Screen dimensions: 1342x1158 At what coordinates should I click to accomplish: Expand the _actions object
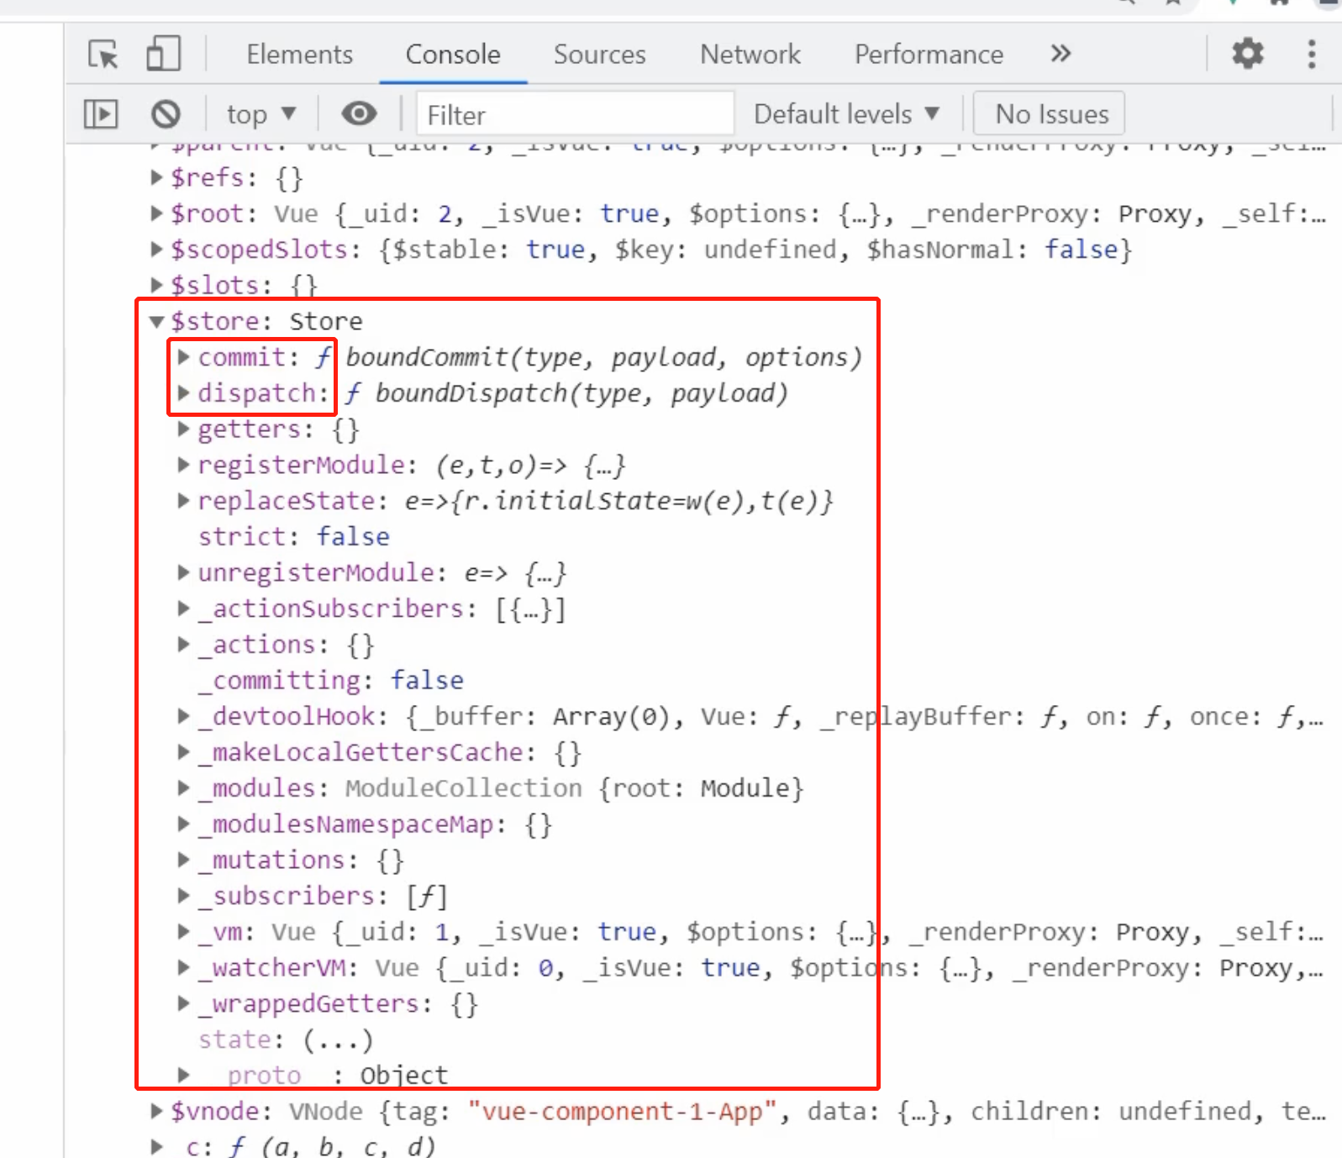pyautogui.click(x=184, y=645)
